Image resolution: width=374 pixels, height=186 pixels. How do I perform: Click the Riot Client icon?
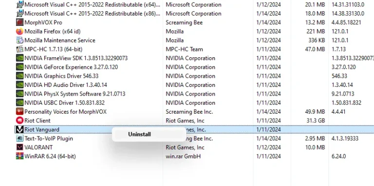tap(19, 120)
